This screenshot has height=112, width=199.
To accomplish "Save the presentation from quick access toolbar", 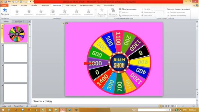I will pyautogui.click(x=6, y=2).
